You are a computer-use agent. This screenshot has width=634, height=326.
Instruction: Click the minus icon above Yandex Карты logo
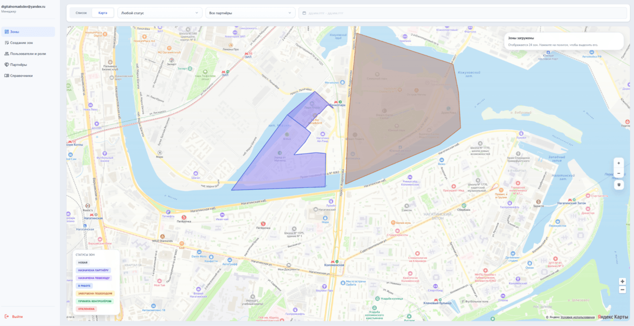(x=622, y=290)
